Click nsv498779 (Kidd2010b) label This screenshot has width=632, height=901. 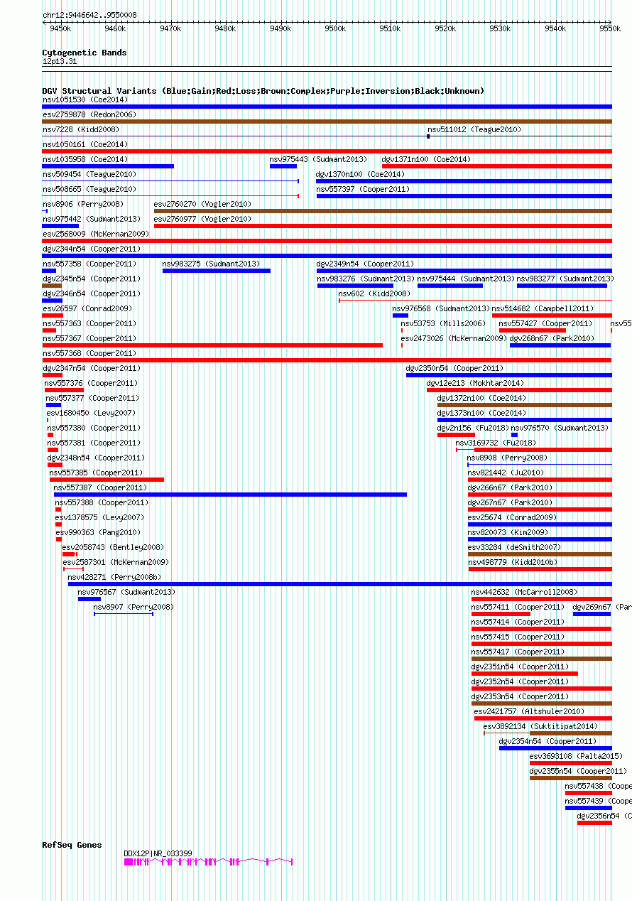[x=513, y=562]
